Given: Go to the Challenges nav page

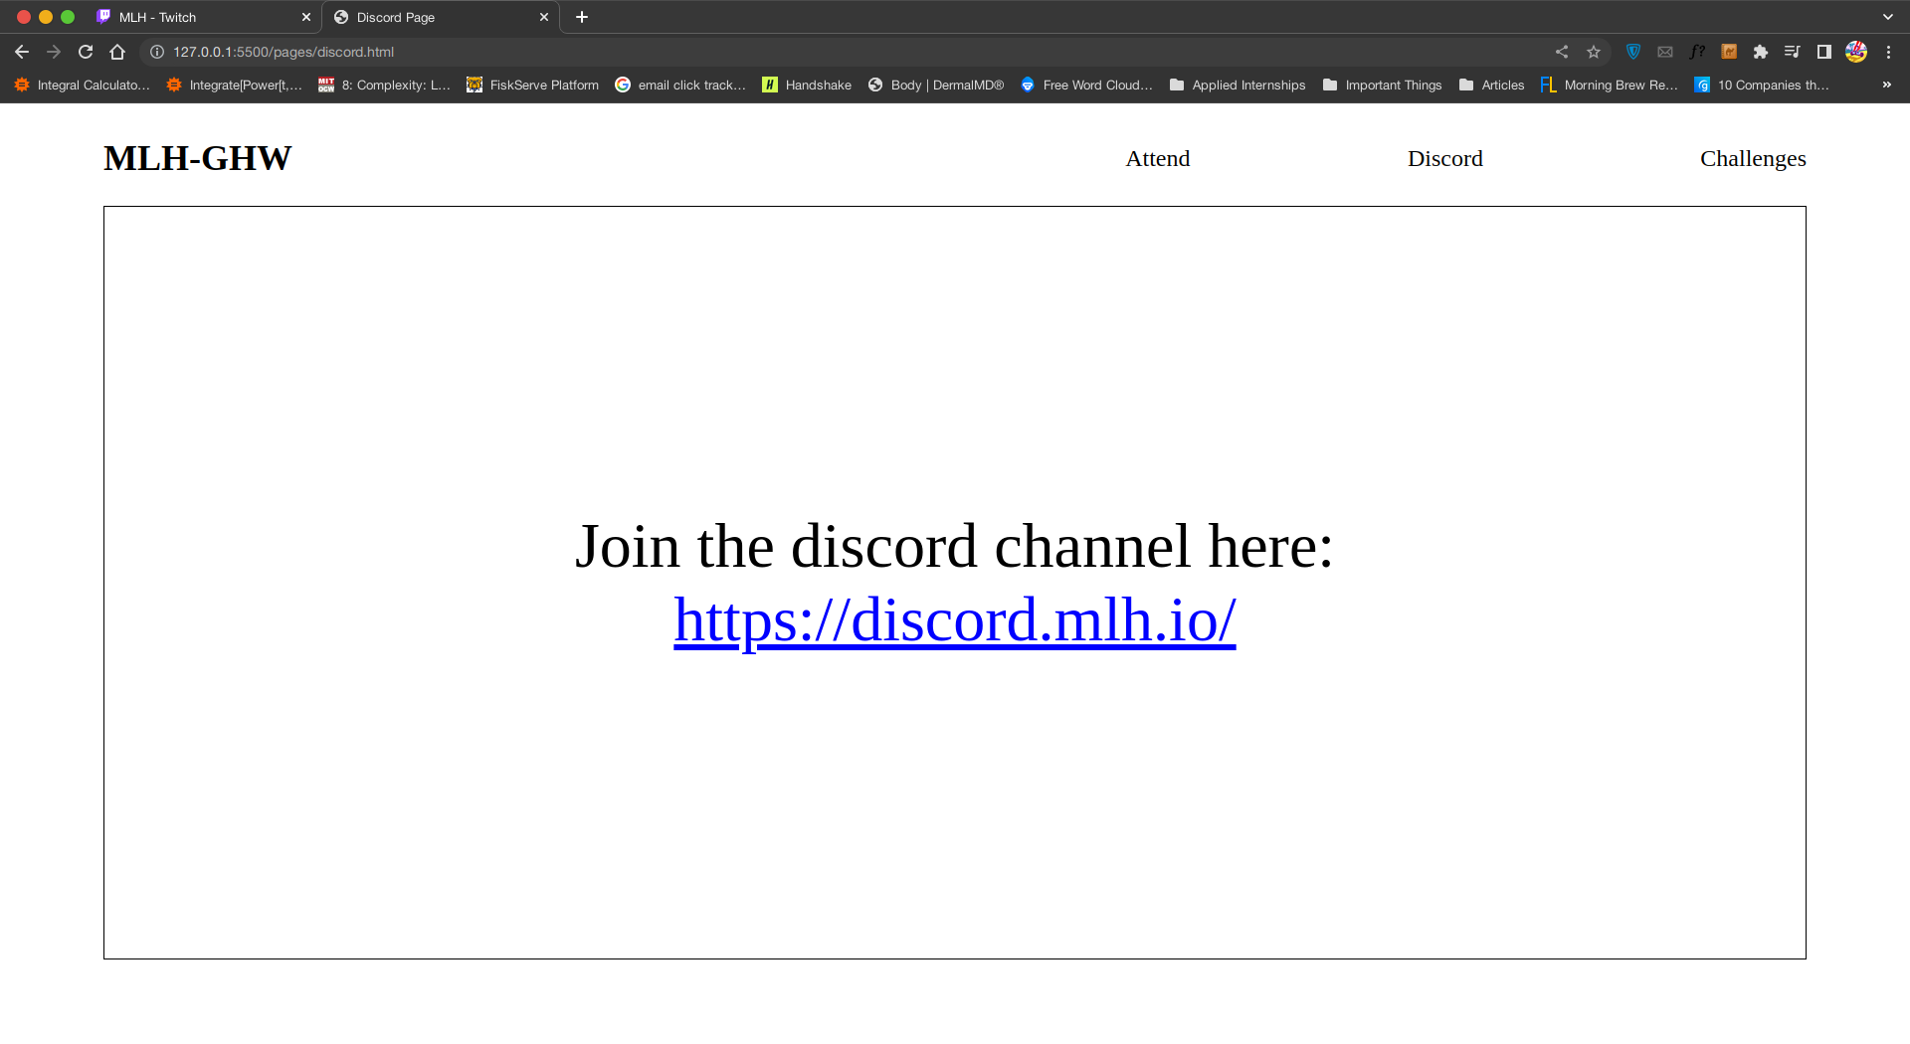Looking at the screenshot, I should click(1753, 158).
